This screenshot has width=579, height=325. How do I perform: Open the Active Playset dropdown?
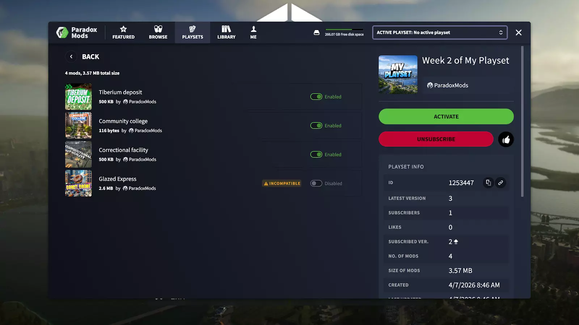coord(440,32)
